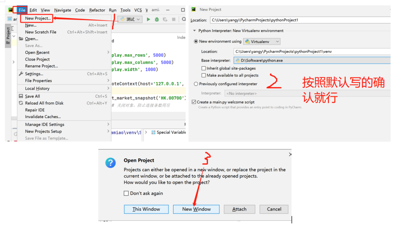The height and width of the screenshot is (234, 396).
Task: Click the venv Location path field
Action: [312, 52]
